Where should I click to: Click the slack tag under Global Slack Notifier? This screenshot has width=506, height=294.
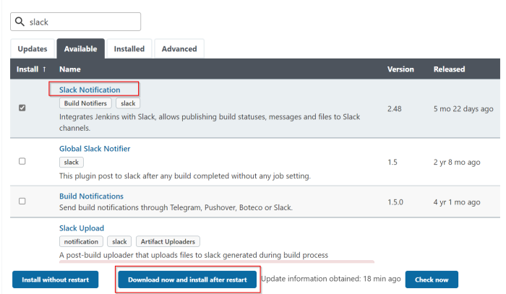pyautogui.click(x=72, y=162)
